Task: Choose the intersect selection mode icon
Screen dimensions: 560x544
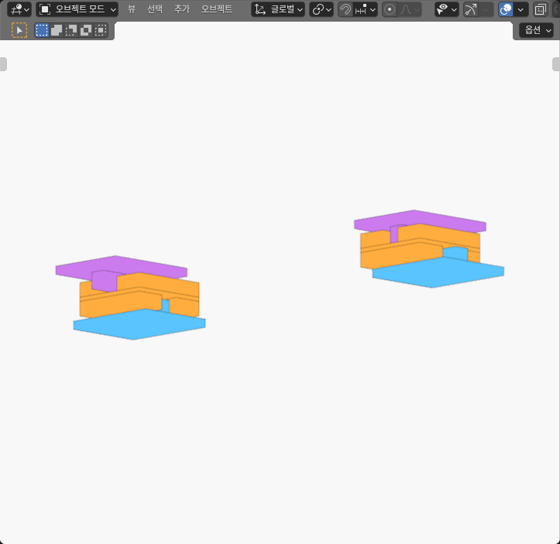Action: pos(101,30)
